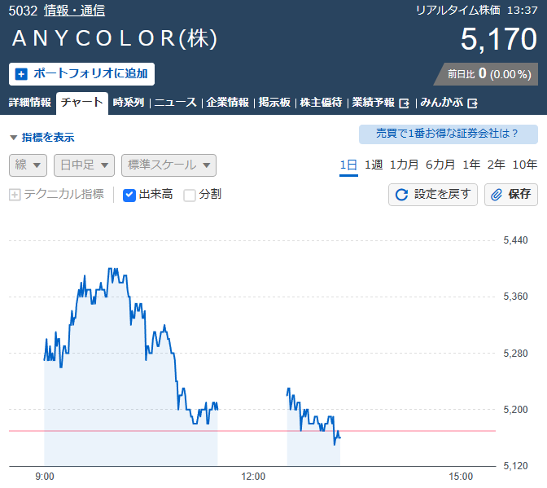
Task: Click the 12:00 time axis label
Action: pos(253,477)
